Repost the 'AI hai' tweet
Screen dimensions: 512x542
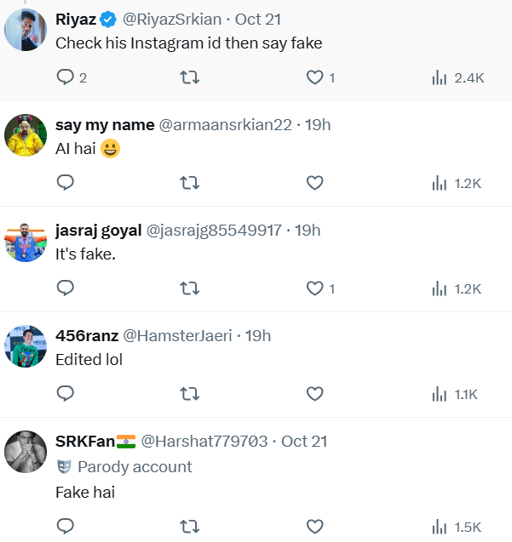190,182
